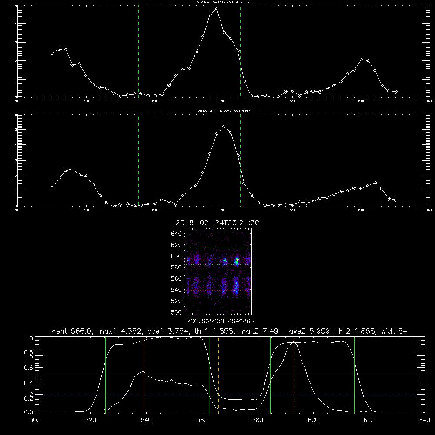The width and height of the screenshot is (435, 435).
Task: Click the brightest spot in the heatmap
Action: click(237, 261)
